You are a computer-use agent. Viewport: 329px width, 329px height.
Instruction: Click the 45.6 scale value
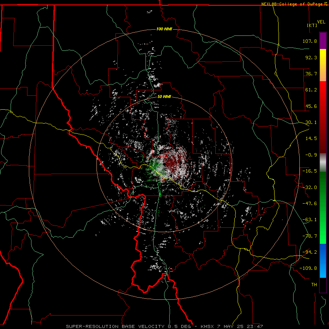[x=311, y=106]
